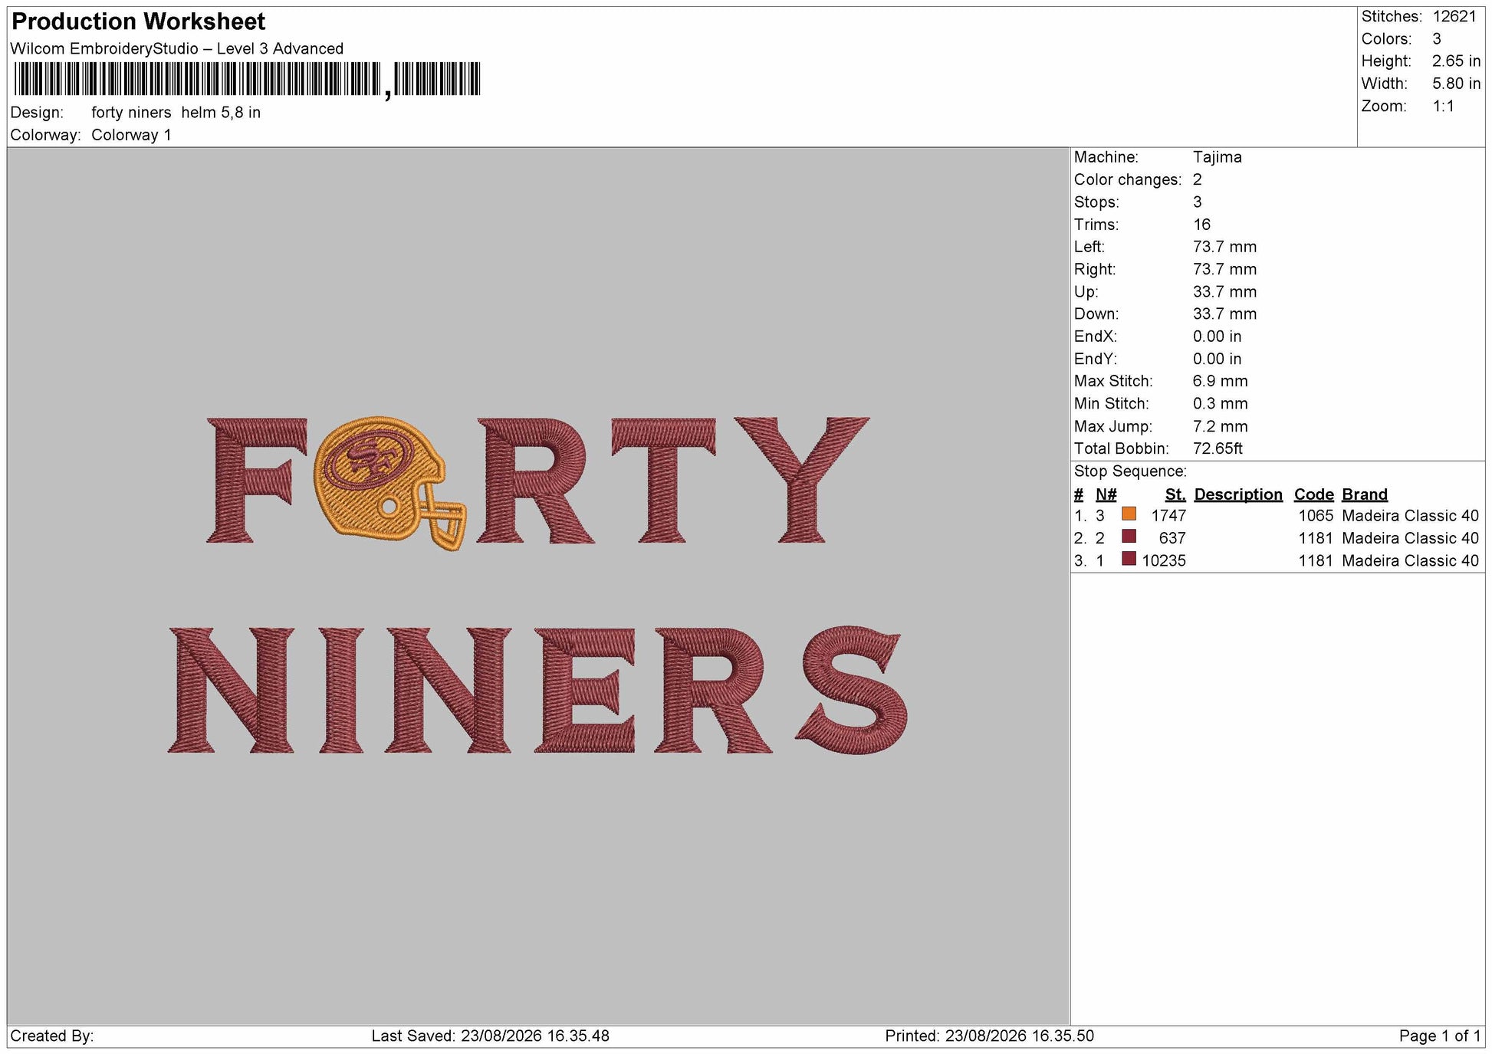The width and height of the screenshot is (1492, 1054).
Task: Click the 'Down:' label
Action: 1096,314
